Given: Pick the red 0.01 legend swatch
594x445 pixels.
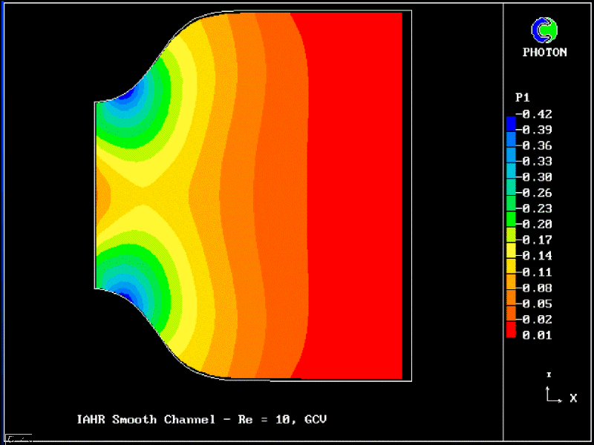Looking at the screenshot, I should coord(511,334).
